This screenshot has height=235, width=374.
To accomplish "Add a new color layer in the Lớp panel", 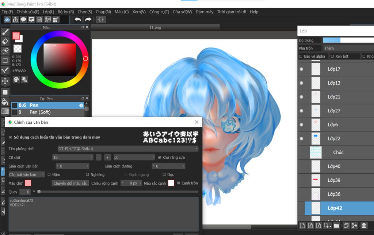I will 302,226.
